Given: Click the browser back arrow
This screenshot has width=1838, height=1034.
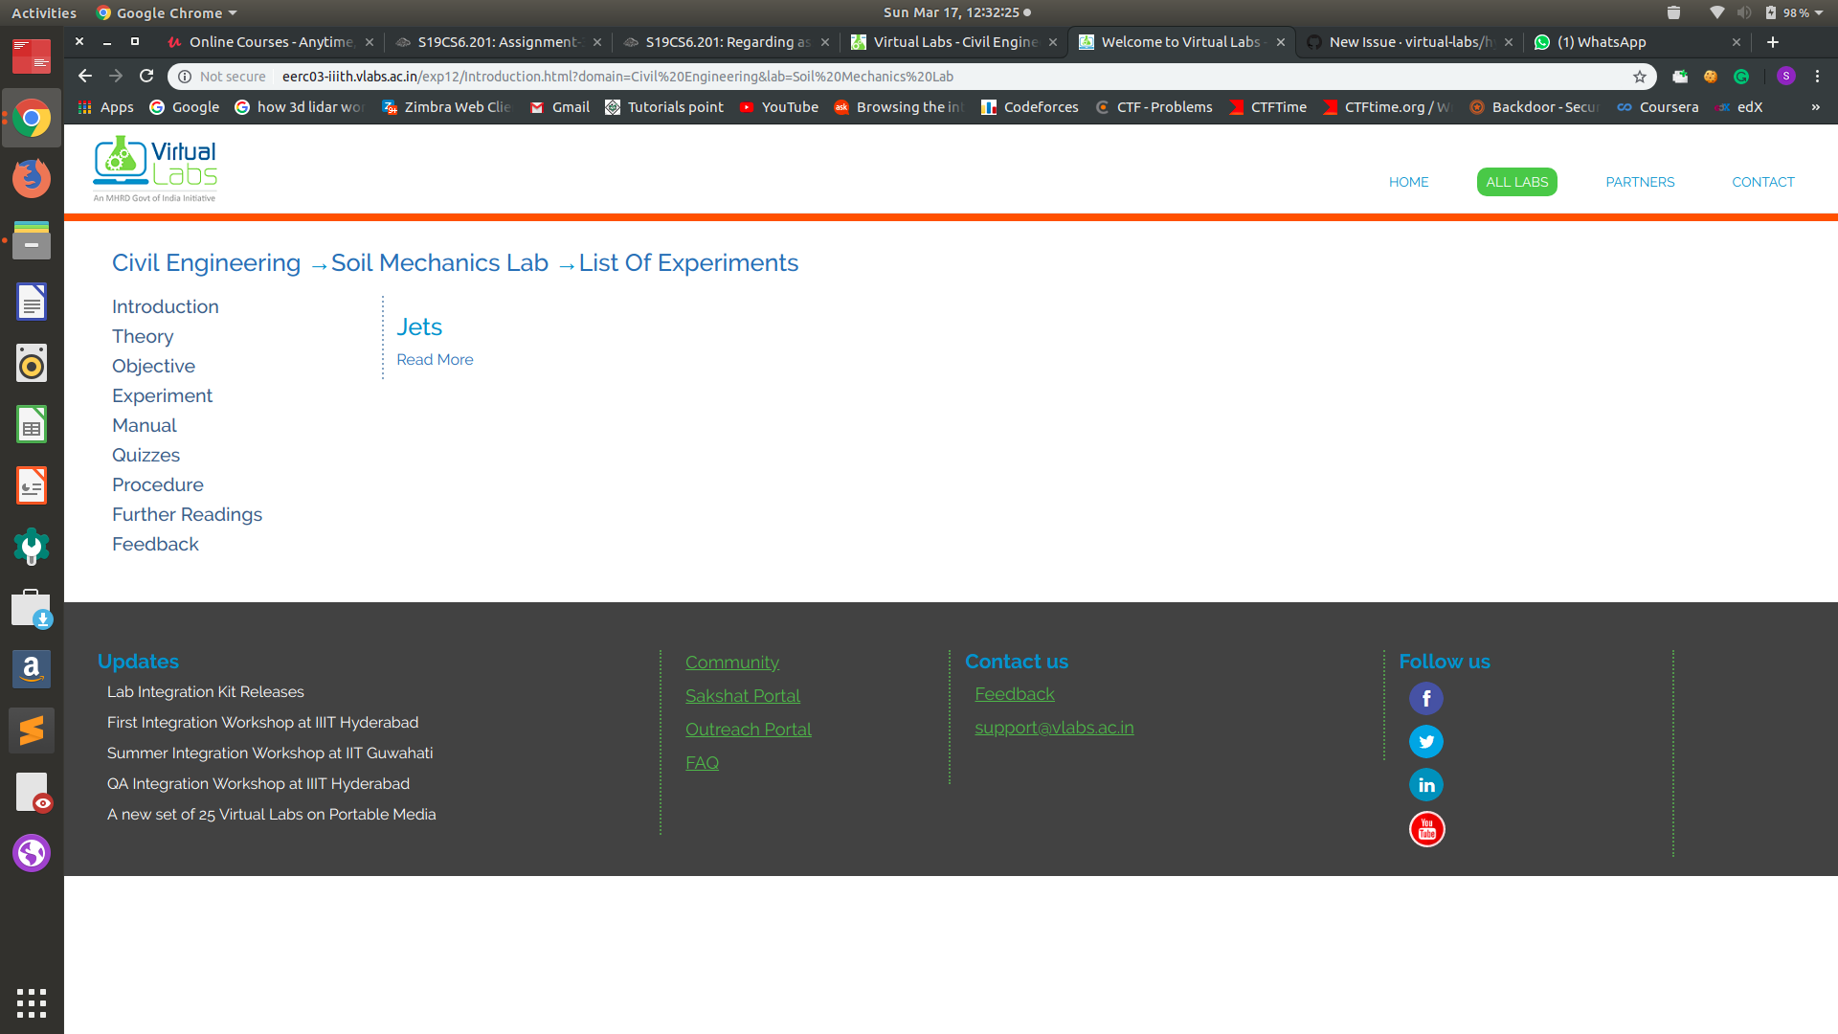Looking at the screenshot, I should point(85,77).
